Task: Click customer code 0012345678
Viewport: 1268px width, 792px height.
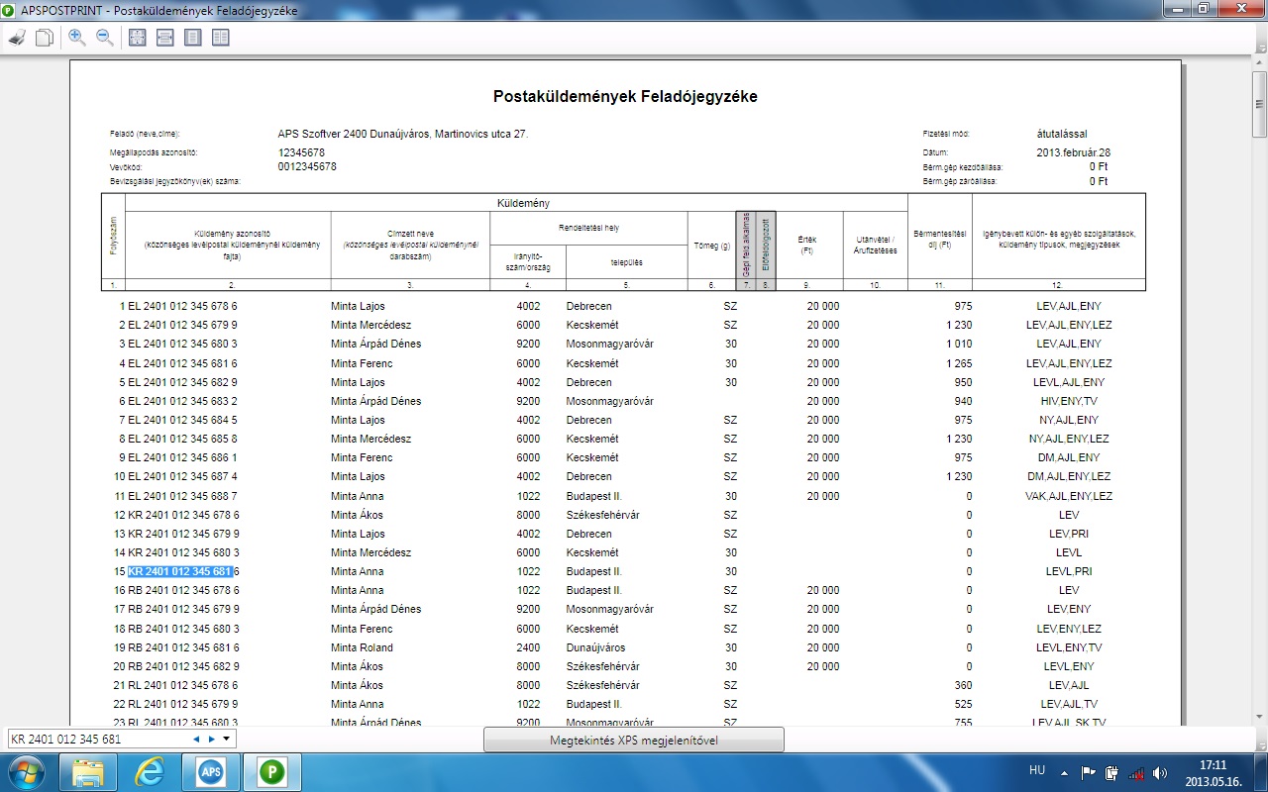Action: pyautogui.click(x=307, y=166)
